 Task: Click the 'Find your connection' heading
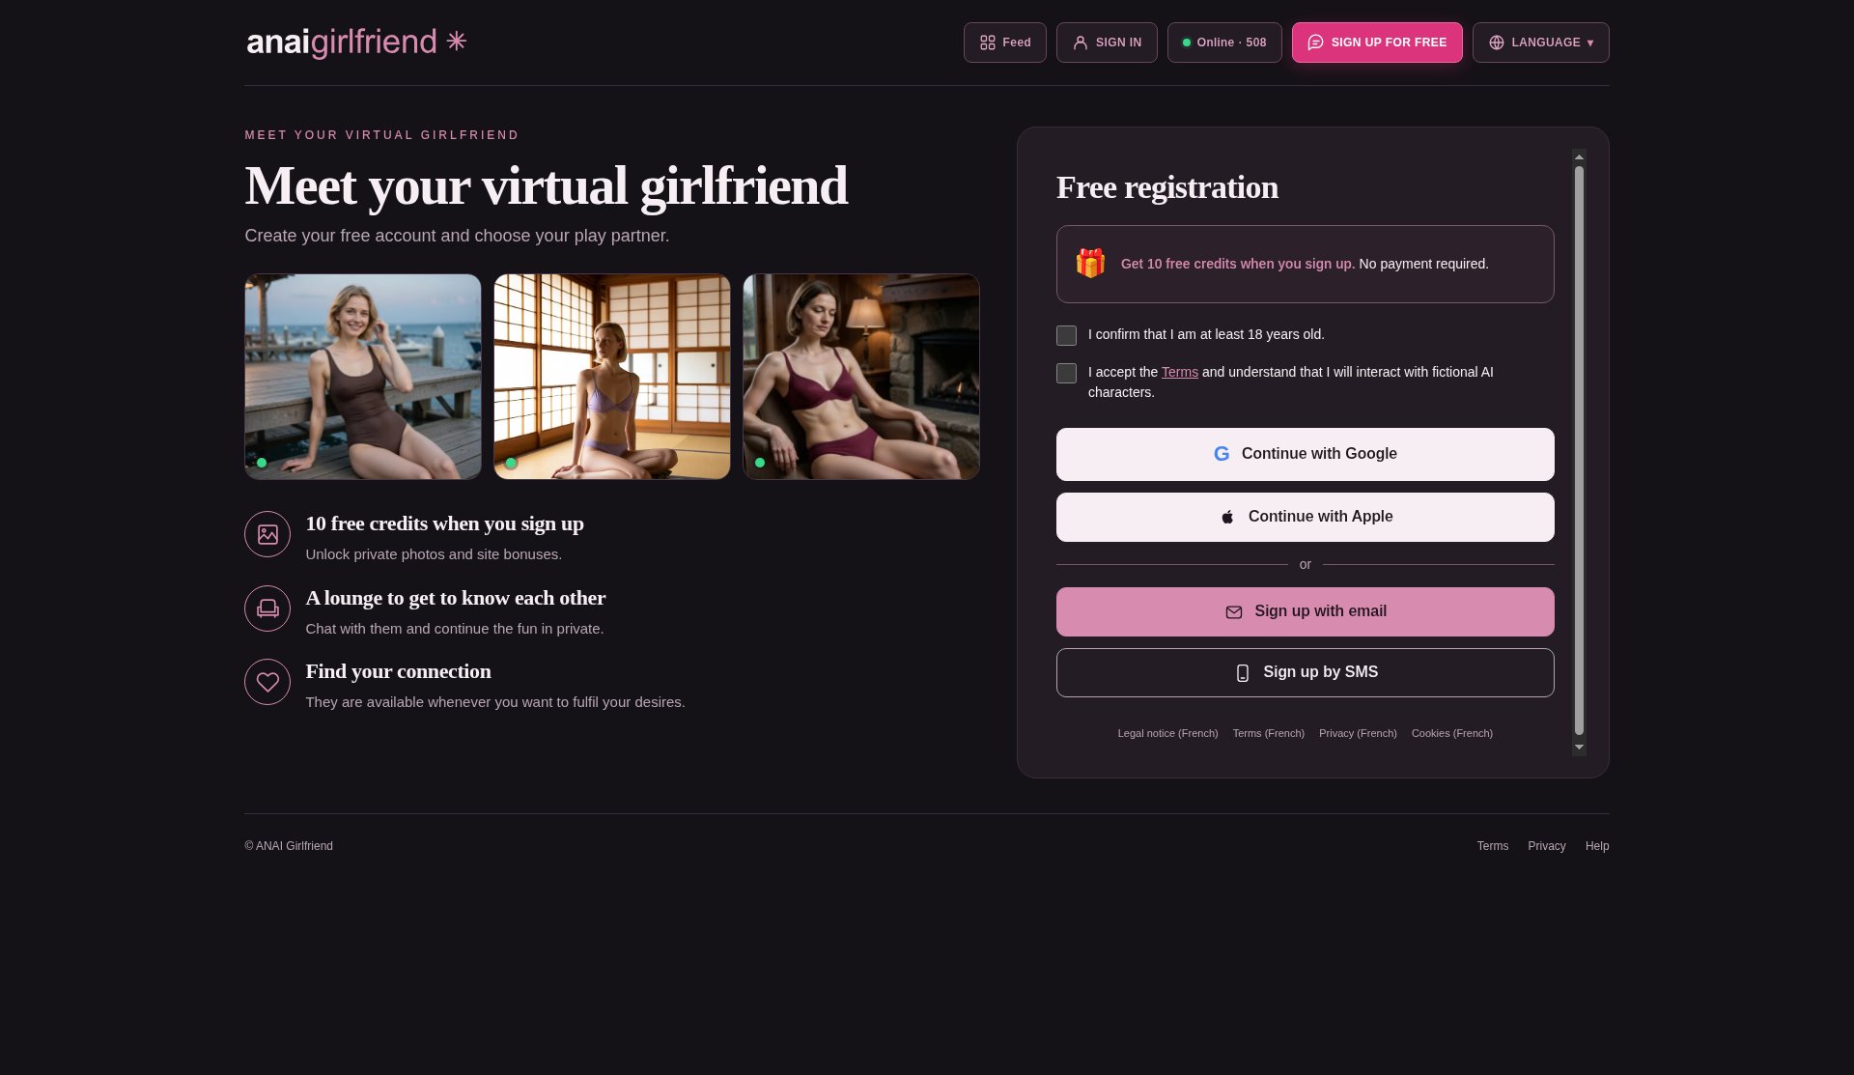(x=398, y=671)
